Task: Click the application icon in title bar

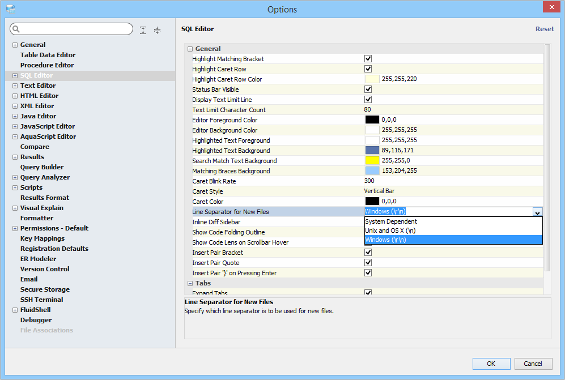Action: (x=10, y=9)
